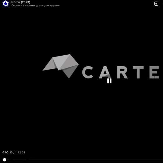The image size is (163, 163).
Task: Click the letter C of CARTE
Action: coord(87,72)
